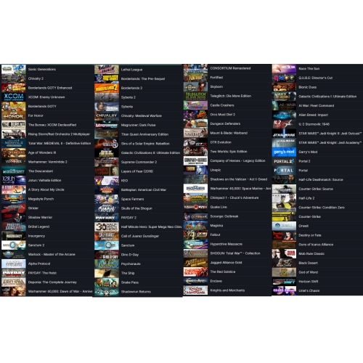
Task: Click the Half Minute Hero thumbnail
Action: tap(107, 227)
